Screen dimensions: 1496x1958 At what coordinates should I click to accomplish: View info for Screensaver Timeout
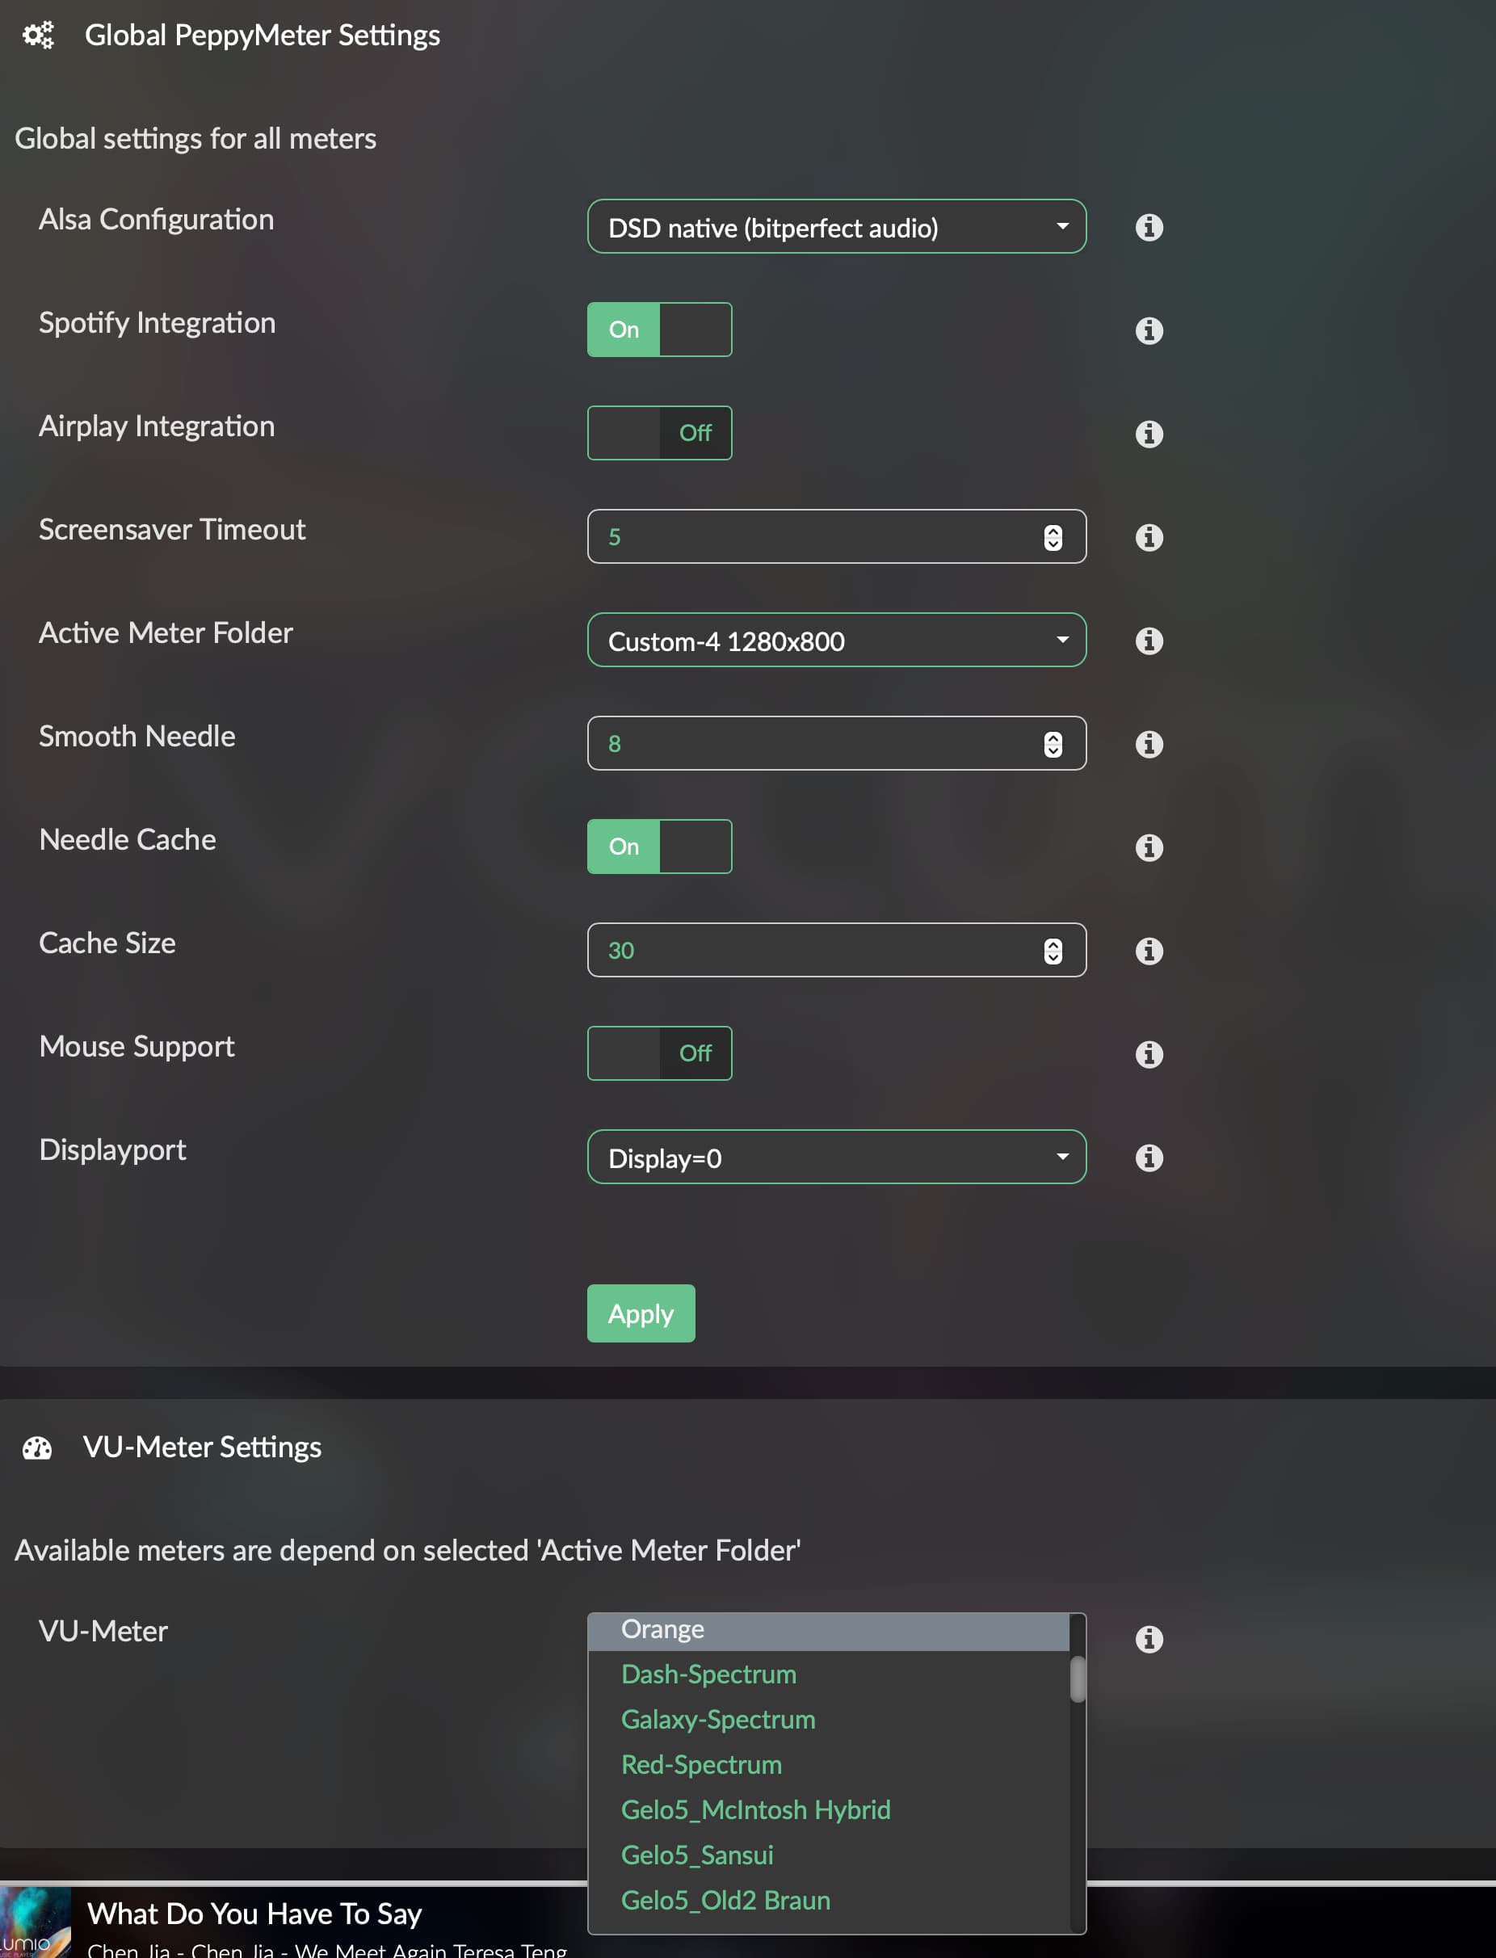pyautogui.click(x=1149, y=537)
